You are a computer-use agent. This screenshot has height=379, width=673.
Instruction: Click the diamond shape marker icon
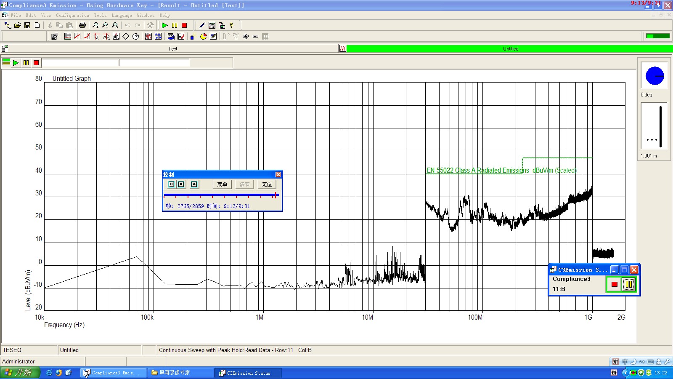pos(126,37)
